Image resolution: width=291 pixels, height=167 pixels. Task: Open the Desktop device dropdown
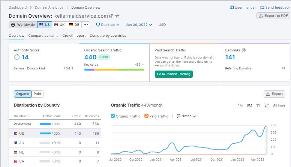click(108, 25)
